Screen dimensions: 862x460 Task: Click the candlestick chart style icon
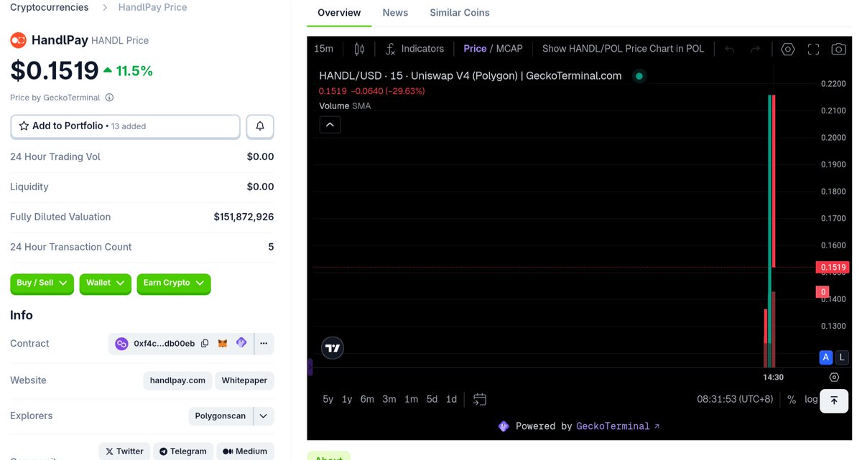[359, 49]
